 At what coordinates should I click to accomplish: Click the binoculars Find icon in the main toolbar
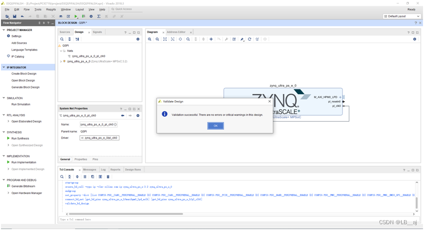[x=61, y=17]
